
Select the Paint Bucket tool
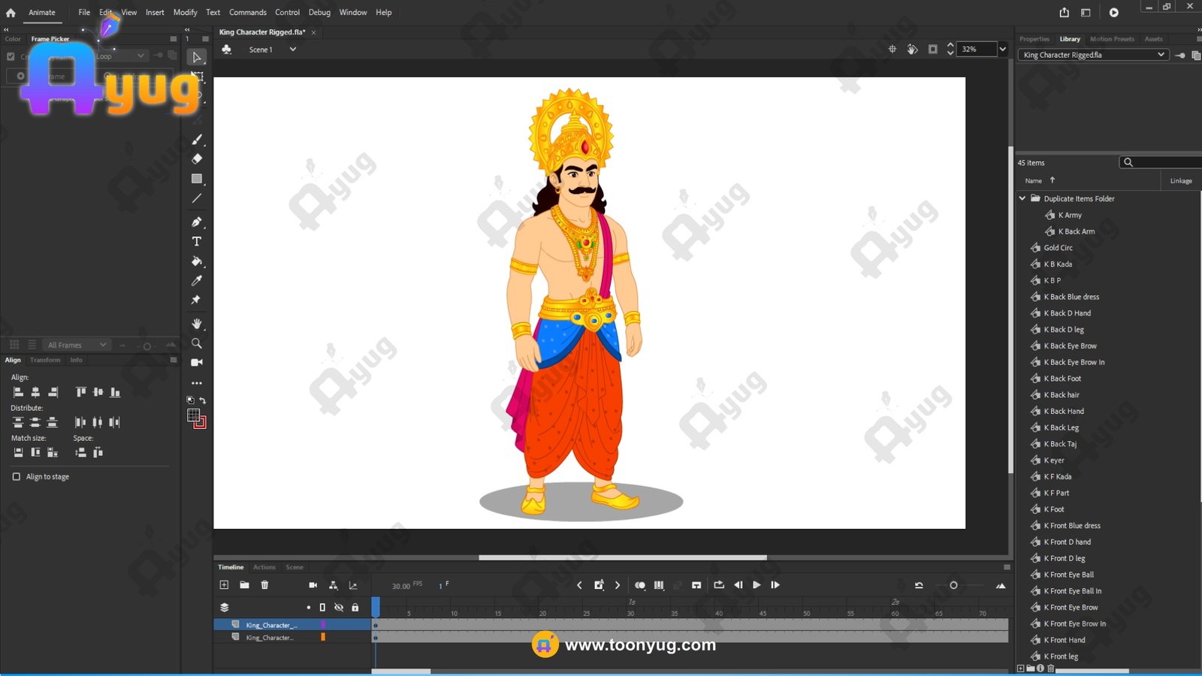pos(197,261)
